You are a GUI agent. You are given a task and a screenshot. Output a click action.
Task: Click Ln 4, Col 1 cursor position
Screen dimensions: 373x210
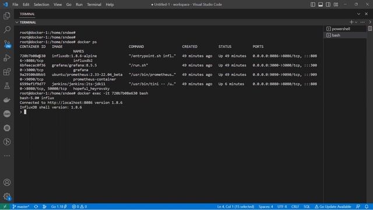(235, 206)
